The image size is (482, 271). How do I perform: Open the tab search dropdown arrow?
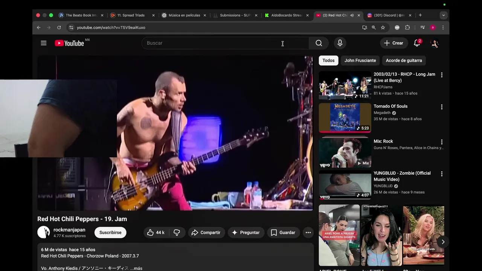click(x=443, y=15)
